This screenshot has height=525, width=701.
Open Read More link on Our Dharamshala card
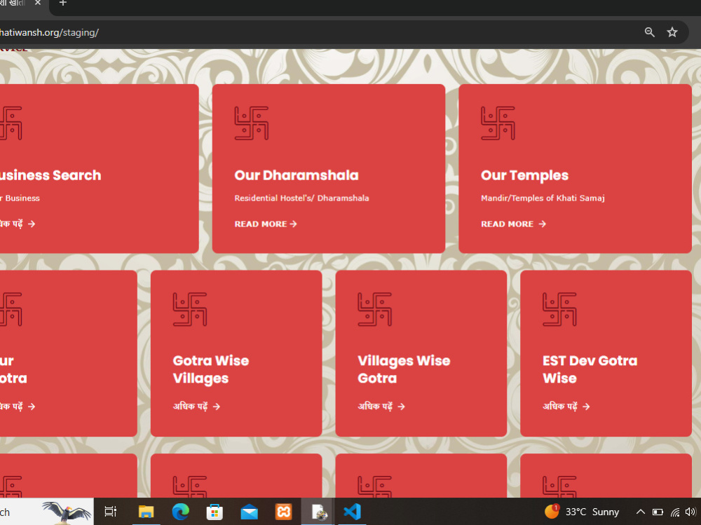266,224
